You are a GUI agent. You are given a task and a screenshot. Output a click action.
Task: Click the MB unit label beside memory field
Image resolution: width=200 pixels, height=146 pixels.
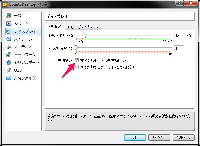pyautogui.click(x=188, y=36)
